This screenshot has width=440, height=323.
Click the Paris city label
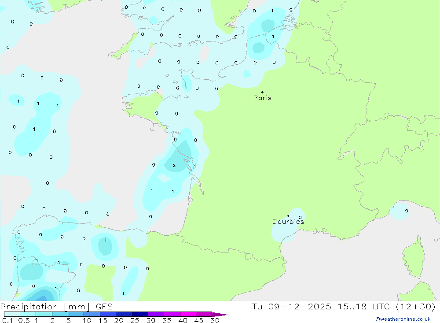click(262, 98)
